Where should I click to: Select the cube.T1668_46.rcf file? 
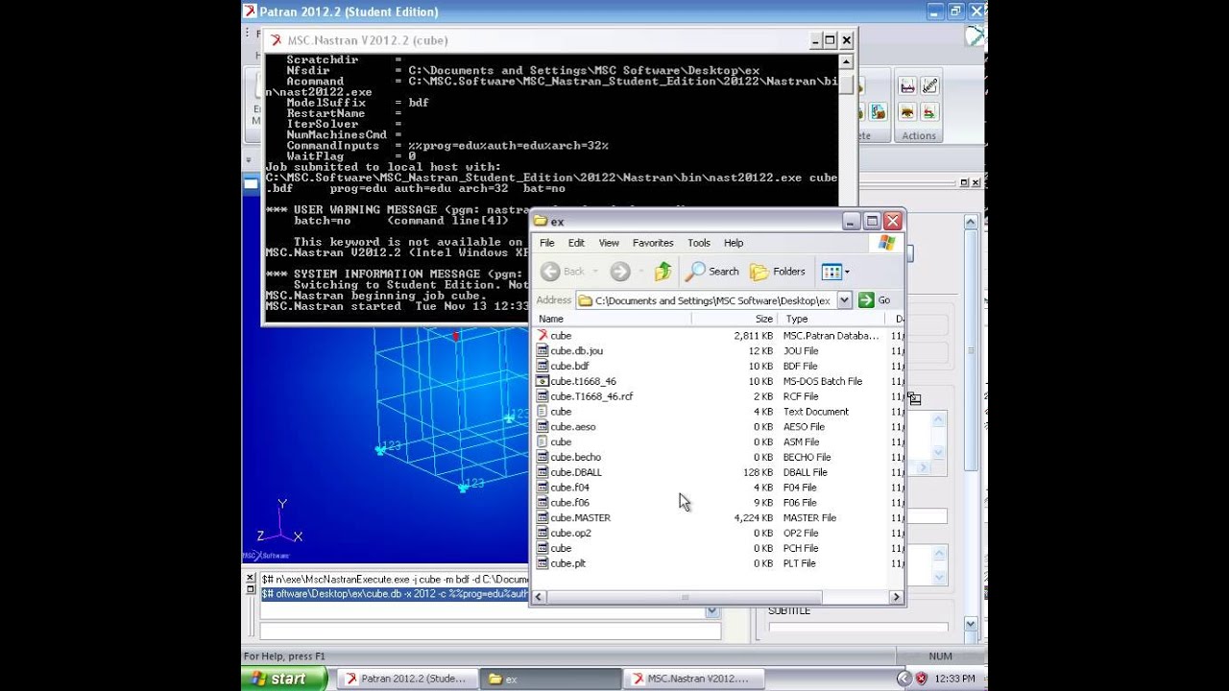coord(591,396)
